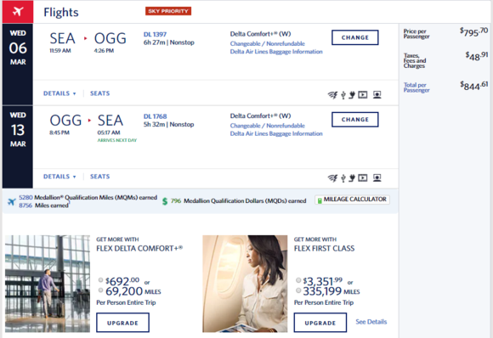Change the SEA to OGG flight
This screenshot has height=338, width=493.
pyautogui.click(x=355, y=37)
